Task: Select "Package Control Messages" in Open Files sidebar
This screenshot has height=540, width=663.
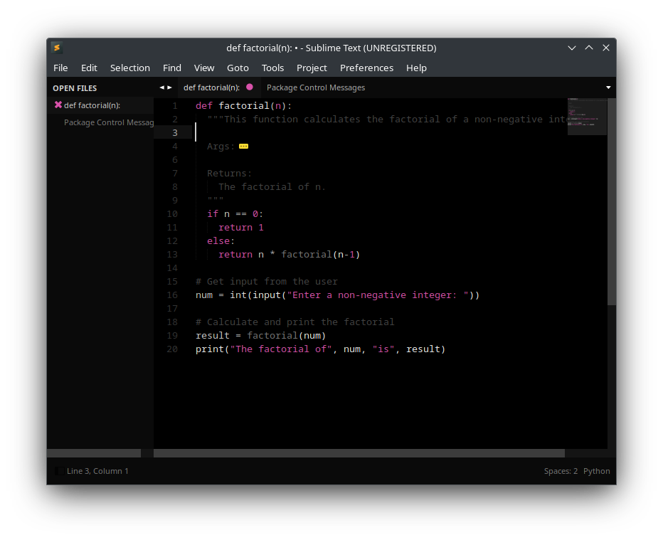Action: [108, 122]
